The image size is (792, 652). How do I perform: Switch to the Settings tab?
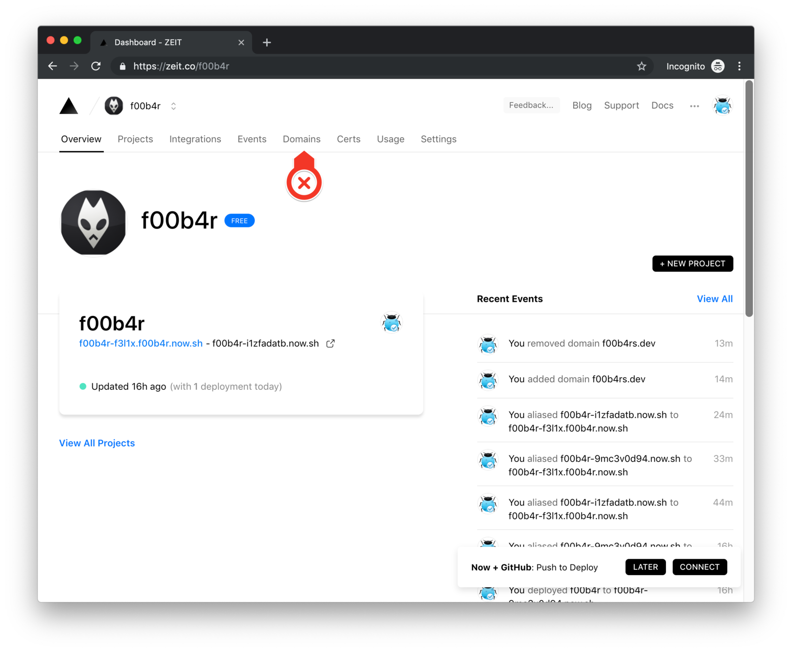tap(438, 139)
